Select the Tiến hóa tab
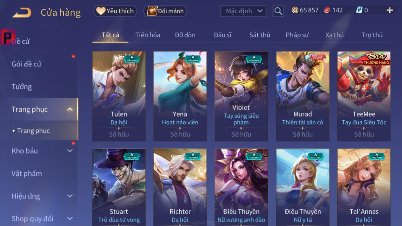The width and height of the screenshot is (402, 226). [x=148, y=35]
